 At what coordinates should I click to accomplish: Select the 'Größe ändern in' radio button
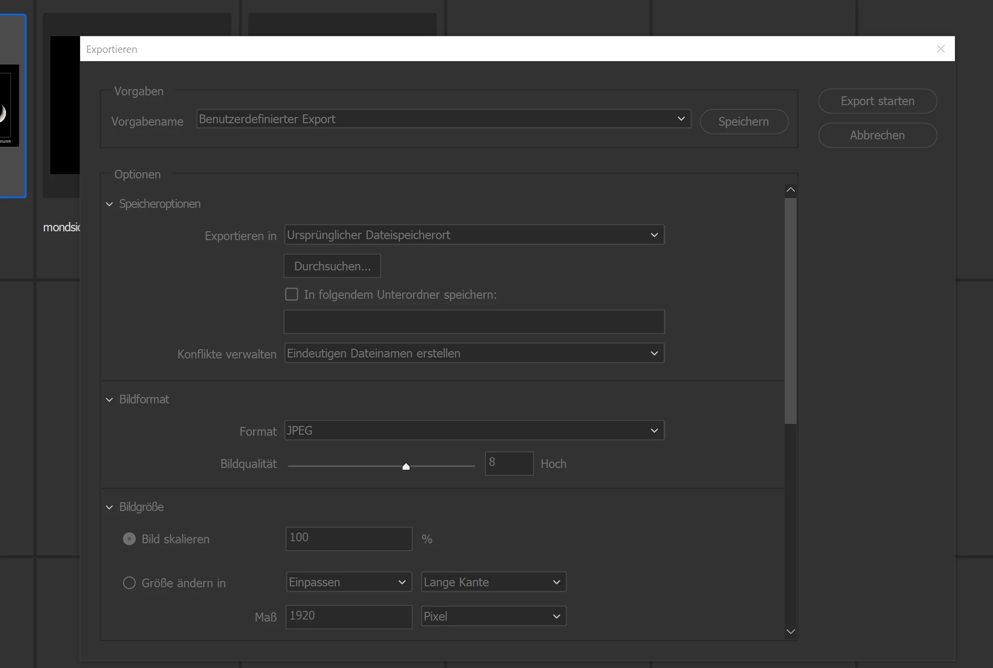(x=129, y=583)
